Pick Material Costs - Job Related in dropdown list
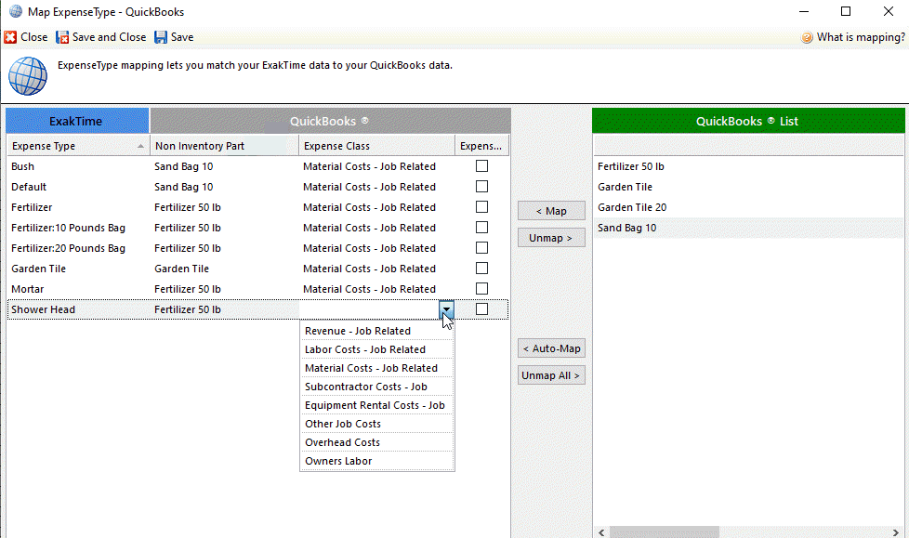Viewport: 909px width, 538px height. (x=376, y=368)
